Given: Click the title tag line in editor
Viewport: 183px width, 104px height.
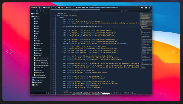Looking at the screenshot, I should (x=82, y=27).
